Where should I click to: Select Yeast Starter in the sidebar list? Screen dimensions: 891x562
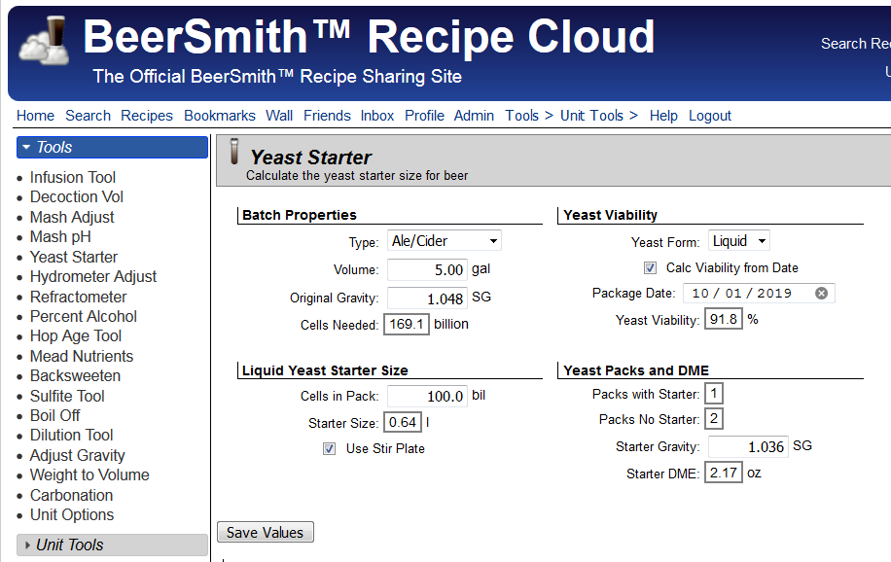tap(74, 257)
